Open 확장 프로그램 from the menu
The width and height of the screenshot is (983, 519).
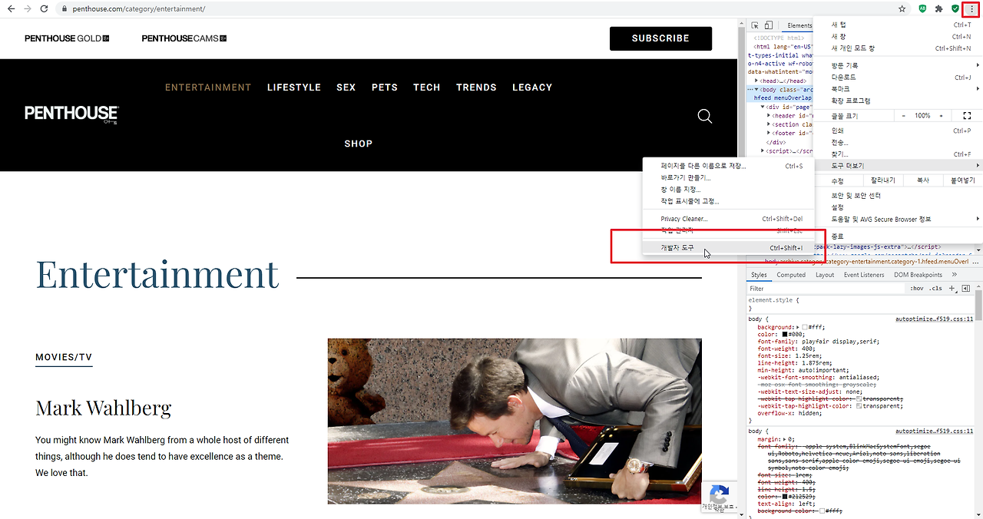point(898,101)
